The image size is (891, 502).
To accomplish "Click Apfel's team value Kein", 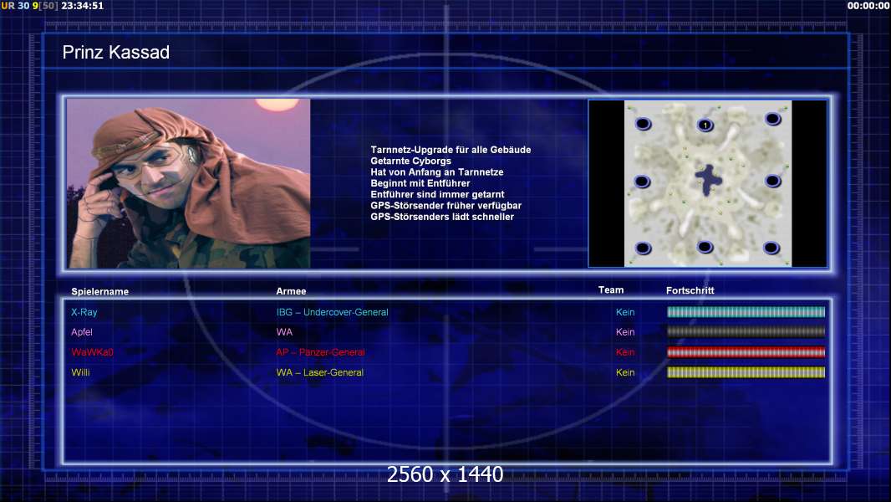I will pos(625,332).
